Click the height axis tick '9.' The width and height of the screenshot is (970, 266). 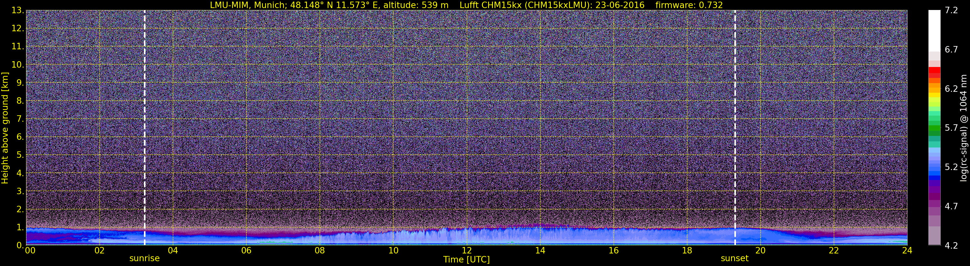(20, 82)
